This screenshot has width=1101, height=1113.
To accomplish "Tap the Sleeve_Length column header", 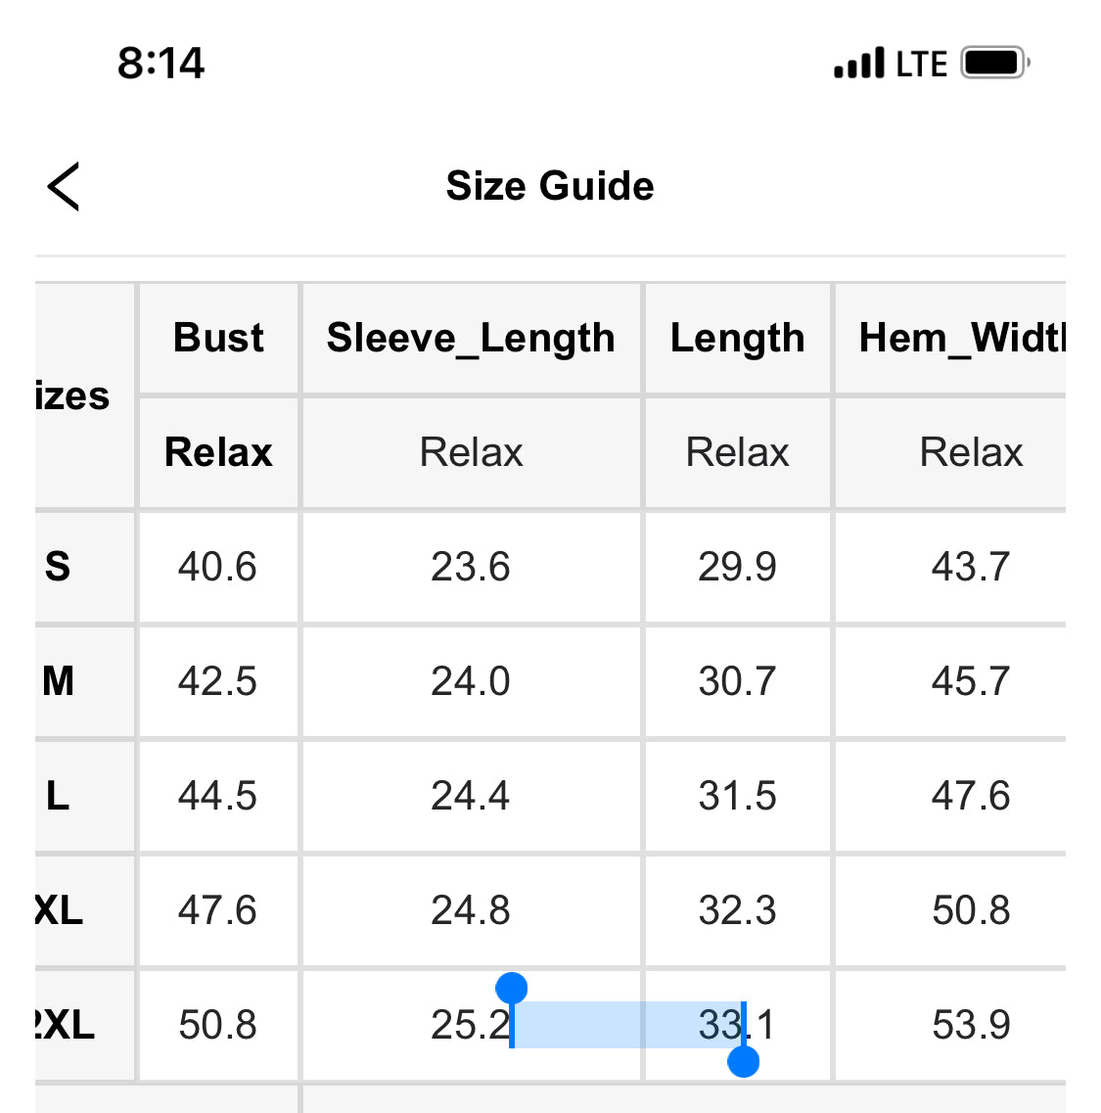I will [x=471, y=338].
